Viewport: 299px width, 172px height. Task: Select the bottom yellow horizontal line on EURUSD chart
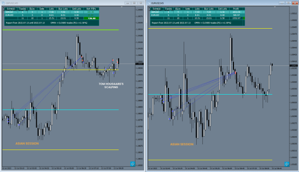tap(210, 160)
